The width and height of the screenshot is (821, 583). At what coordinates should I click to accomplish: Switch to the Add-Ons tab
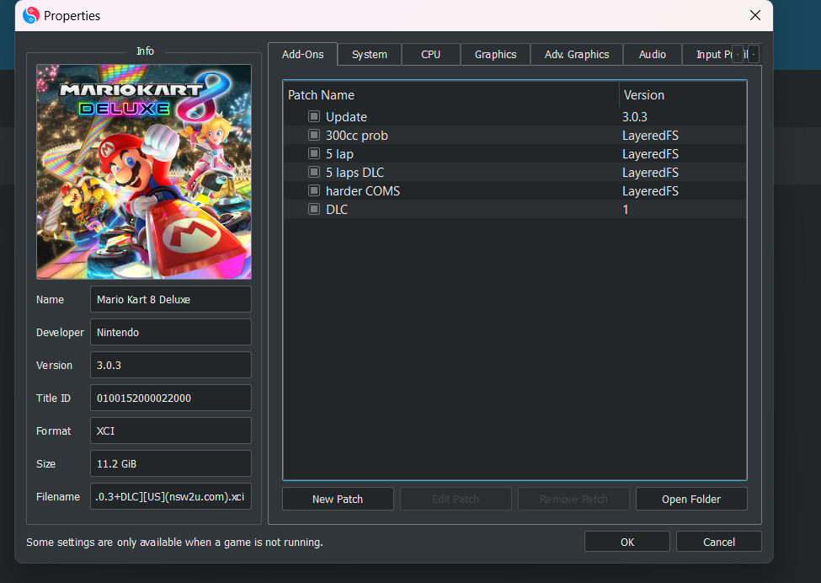pos(302,55)
